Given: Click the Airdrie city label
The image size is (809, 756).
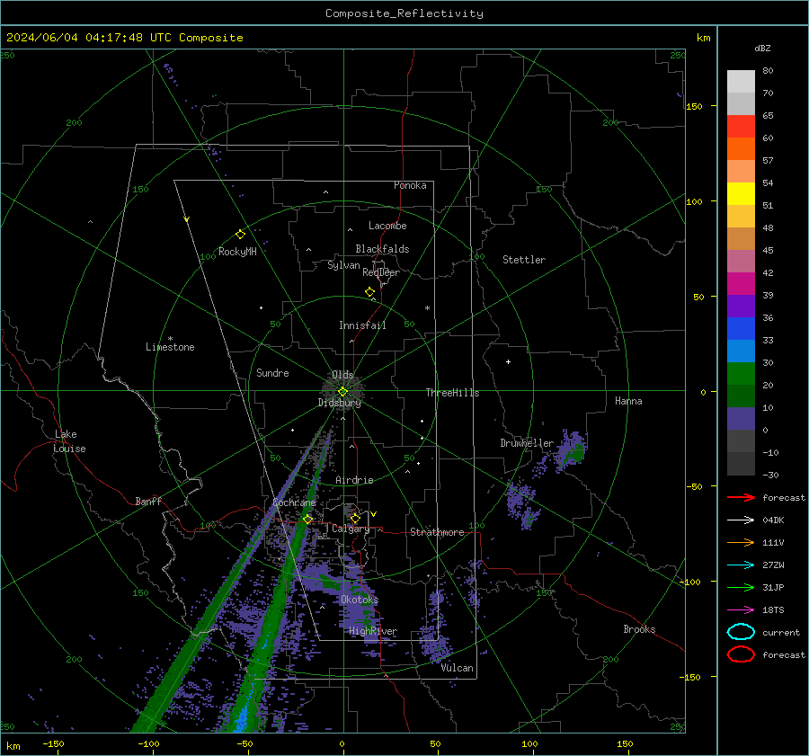Looking at the screenshot, I should [x=354, y=480].
